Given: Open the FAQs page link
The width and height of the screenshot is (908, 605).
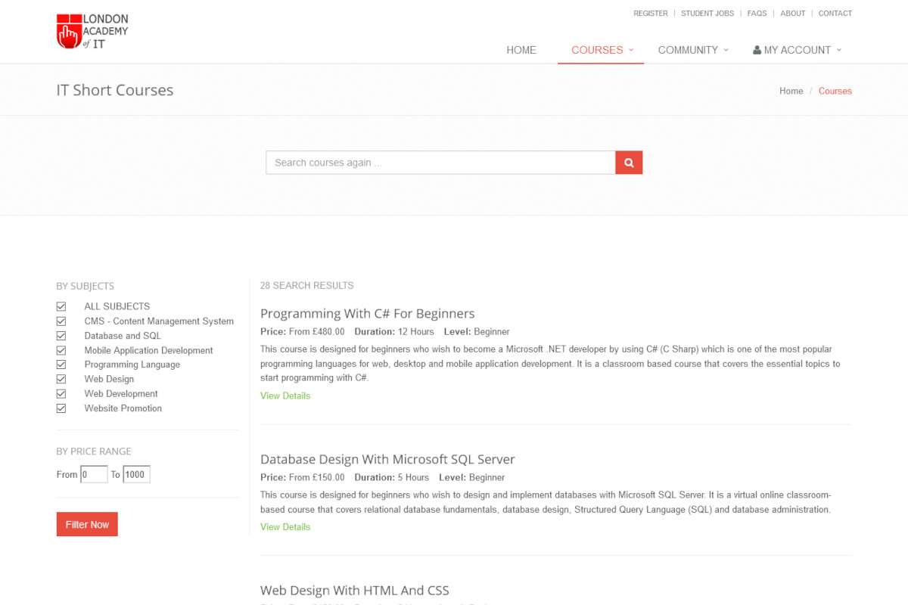Looking at the screenshot, I should coord(757,14).
